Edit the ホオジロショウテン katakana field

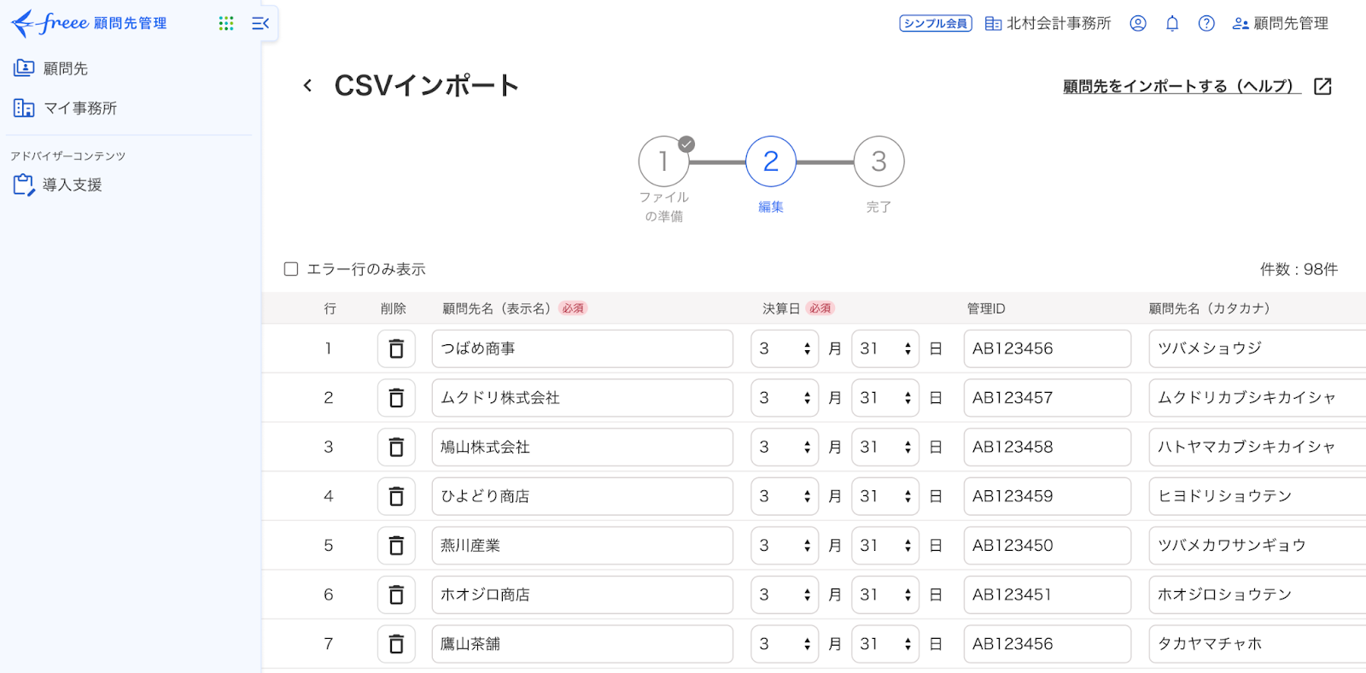coord(1258,594)
